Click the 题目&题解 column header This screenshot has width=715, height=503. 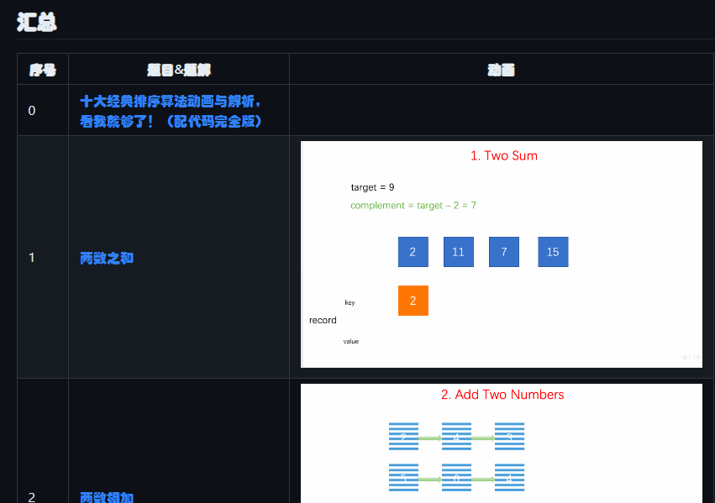pyautogui.click(x=179, y=69)
